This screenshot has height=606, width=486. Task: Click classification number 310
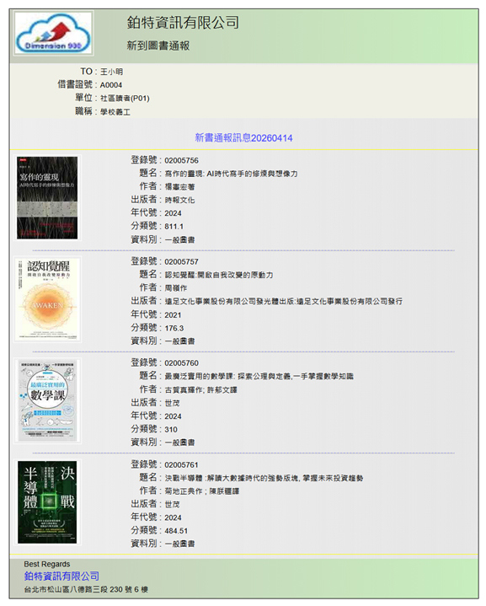(x=171, y=429)
